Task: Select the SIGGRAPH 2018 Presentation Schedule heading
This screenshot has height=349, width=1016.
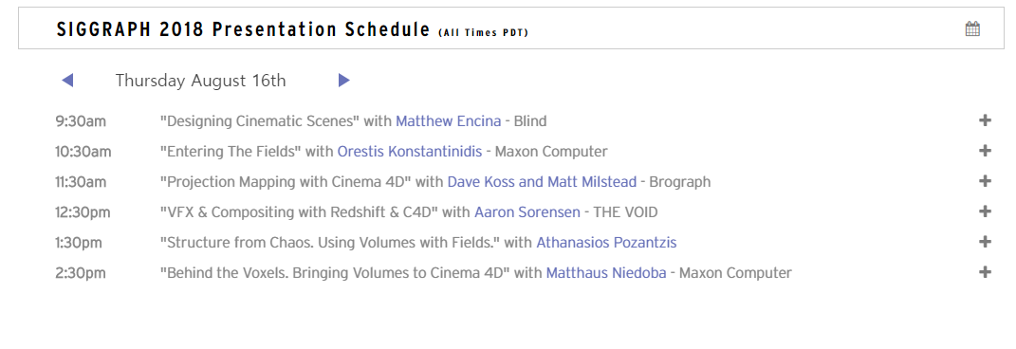Action: (243, 29)
